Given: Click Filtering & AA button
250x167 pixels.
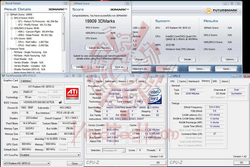Looking at the screenshot, I should 141,69.
